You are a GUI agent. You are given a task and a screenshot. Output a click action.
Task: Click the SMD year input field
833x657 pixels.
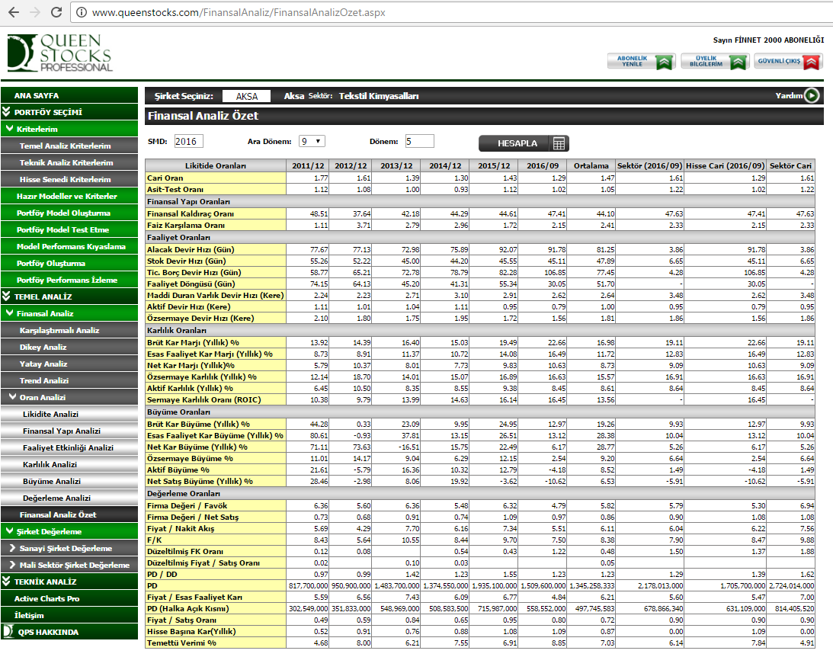188,141
